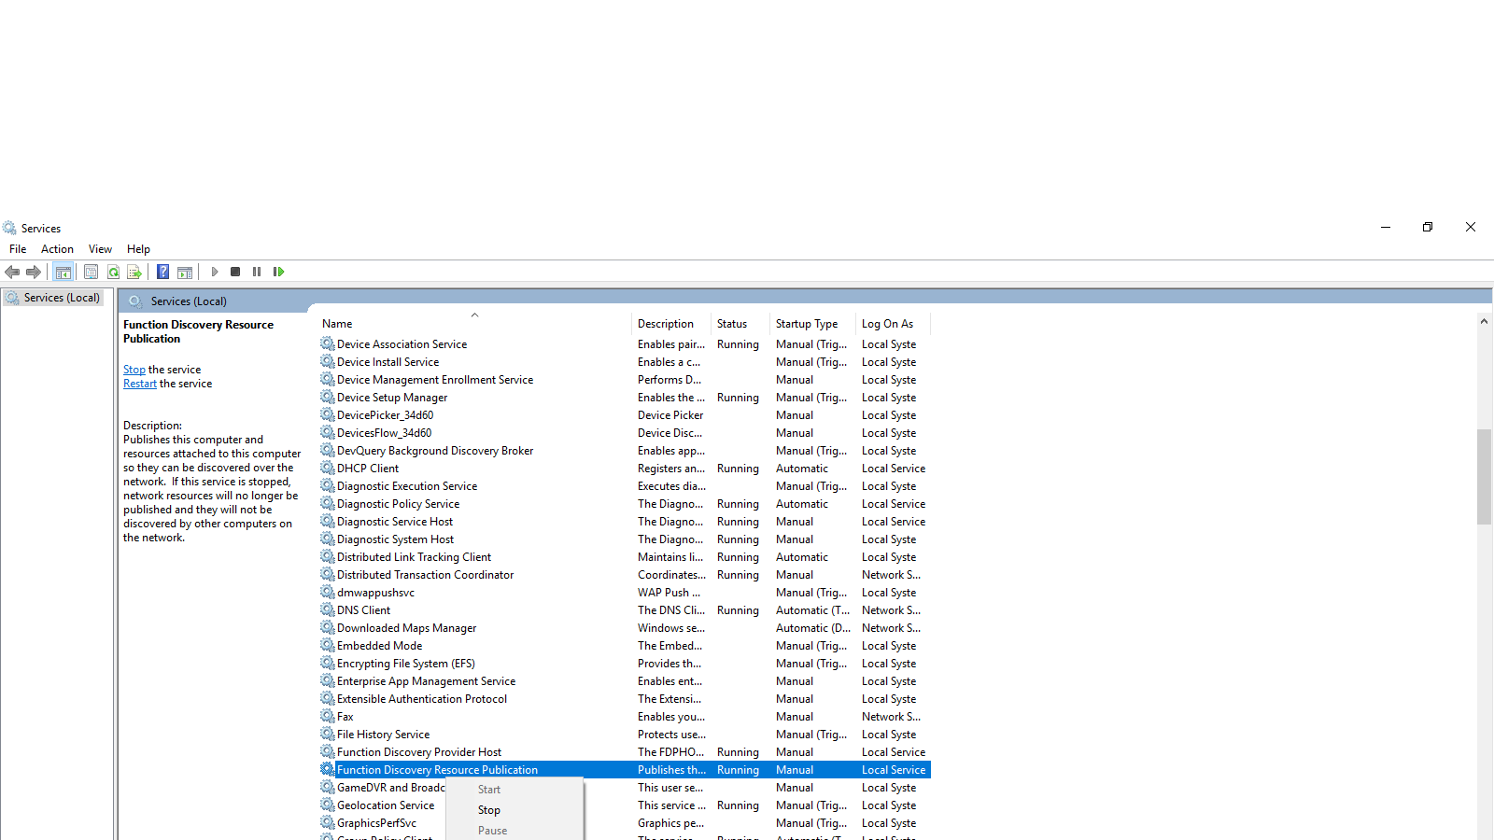The image size is (1494, 840).
Task: Toggle Show/Hide Action Pane toolbar icon
Action: (x=185, y=272)
